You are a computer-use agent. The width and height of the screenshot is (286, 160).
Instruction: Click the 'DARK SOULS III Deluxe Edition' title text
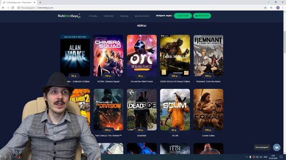(x=175, y=81)
